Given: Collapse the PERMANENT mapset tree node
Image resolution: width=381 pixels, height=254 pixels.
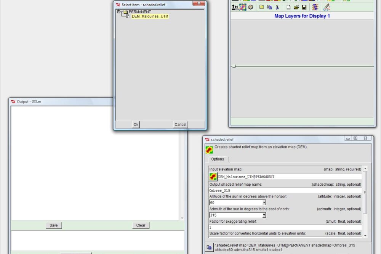Looking at the screenshot, I should [118, 12].
